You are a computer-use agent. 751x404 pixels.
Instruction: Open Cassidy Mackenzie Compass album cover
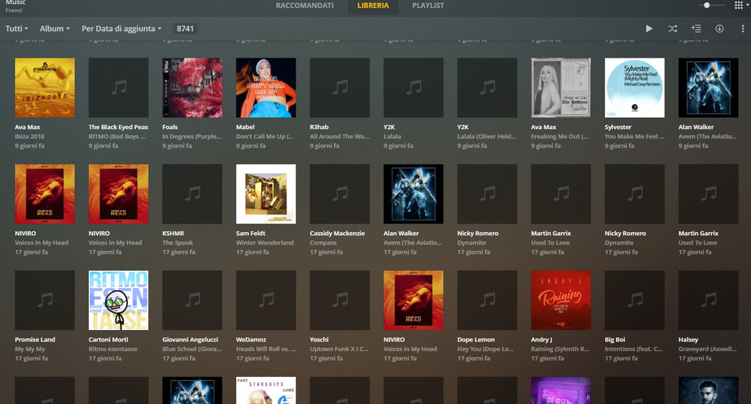339,194
